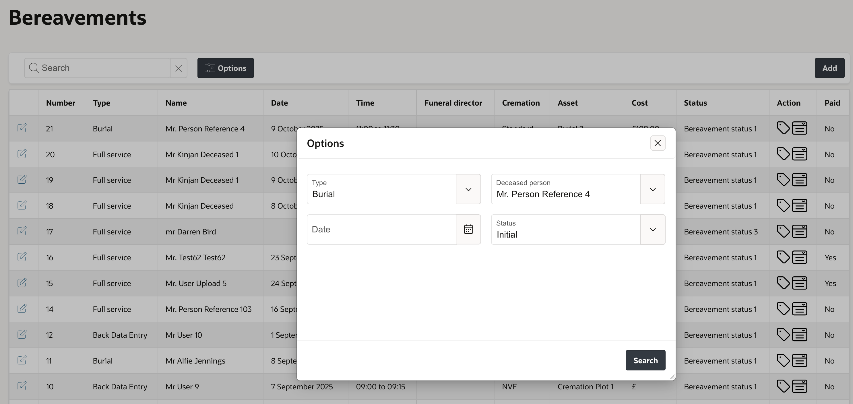Expand the Deceased person dropdown
The height and width of the screenshot is (404, 853).
coord(653,189)
